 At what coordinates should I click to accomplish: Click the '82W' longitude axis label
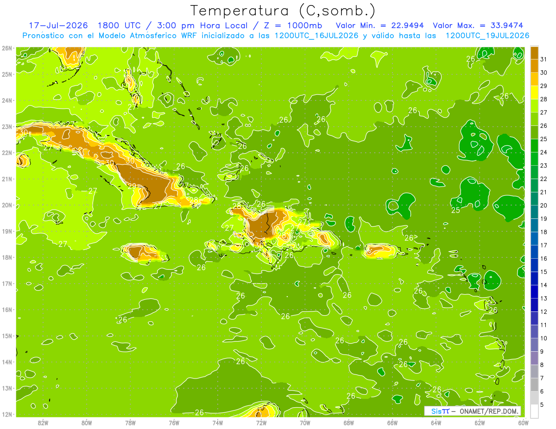[x=43, y=422]
